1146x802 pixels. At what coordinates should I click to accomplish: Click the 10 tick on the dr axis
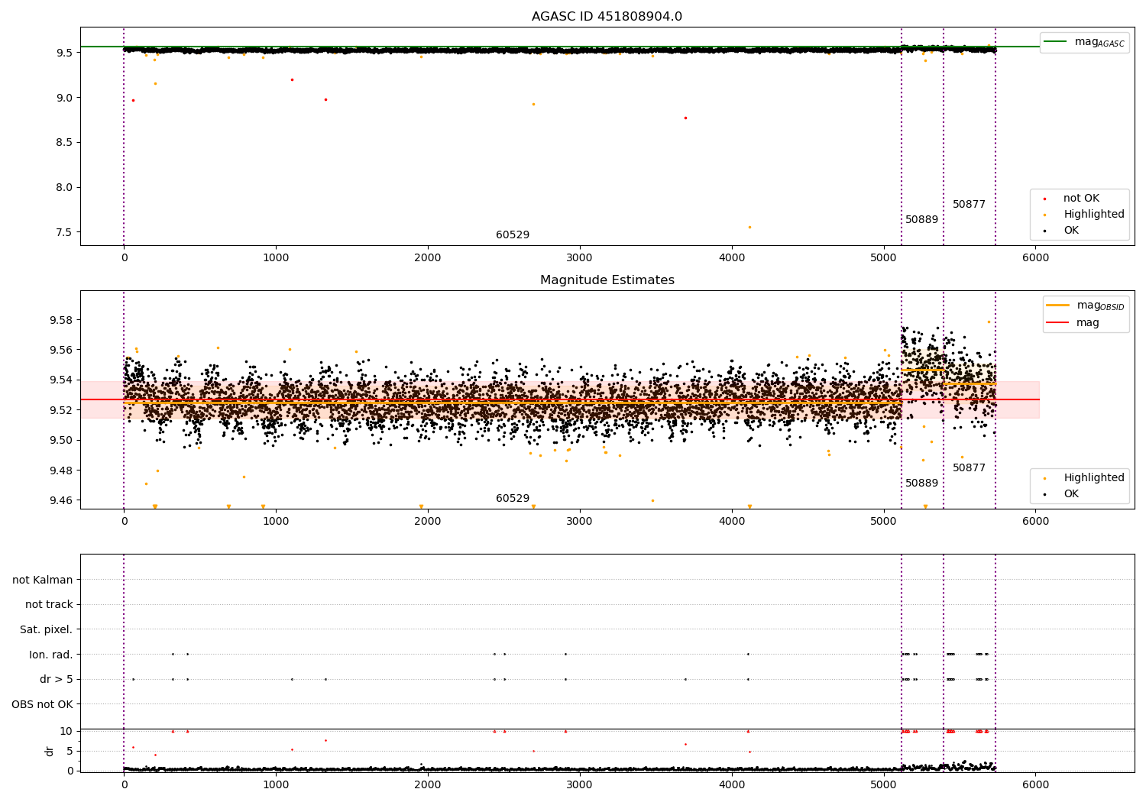66,731
